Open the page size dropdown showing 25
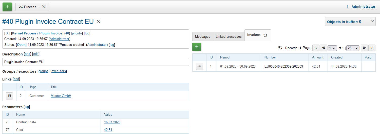Screen dimensions: 380x139 coord(353,48)
